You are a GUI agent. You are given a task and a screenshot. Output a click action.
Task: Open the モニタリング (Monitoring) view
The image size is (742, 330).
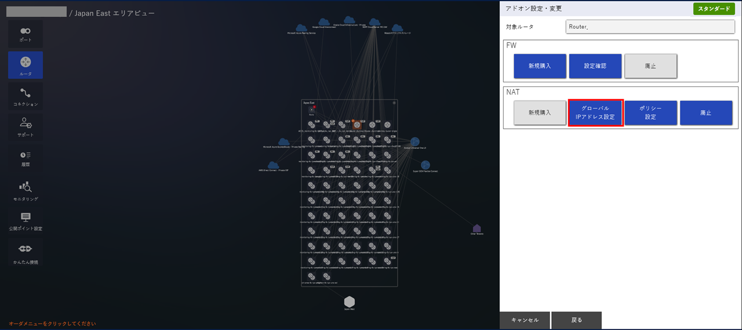coord(26,190)
